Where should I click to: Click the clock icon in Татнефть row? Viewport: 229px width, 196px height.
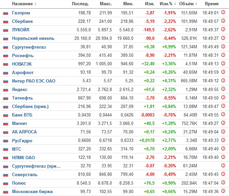point(223,97)
